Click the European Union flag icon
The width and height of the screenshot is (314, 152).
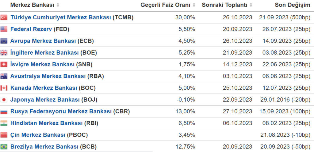click(4, 41)
